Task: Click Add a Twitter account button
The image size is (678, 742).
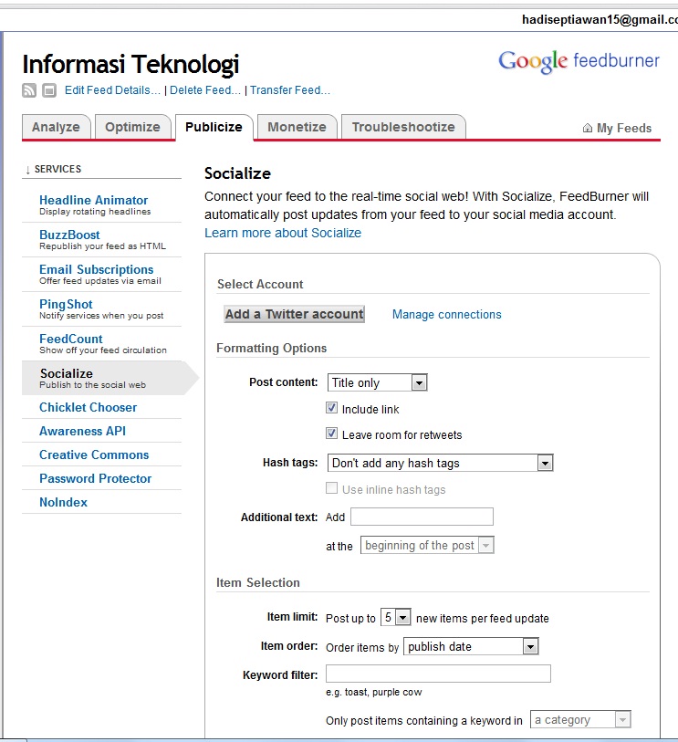Action: (294, 314)
